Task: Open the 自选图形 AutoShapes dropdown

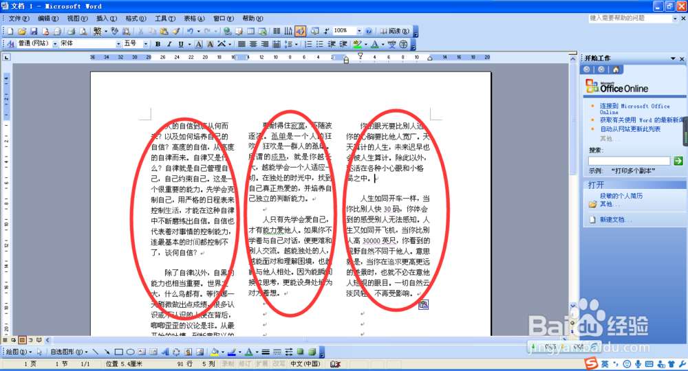Action: click(69, 352)
